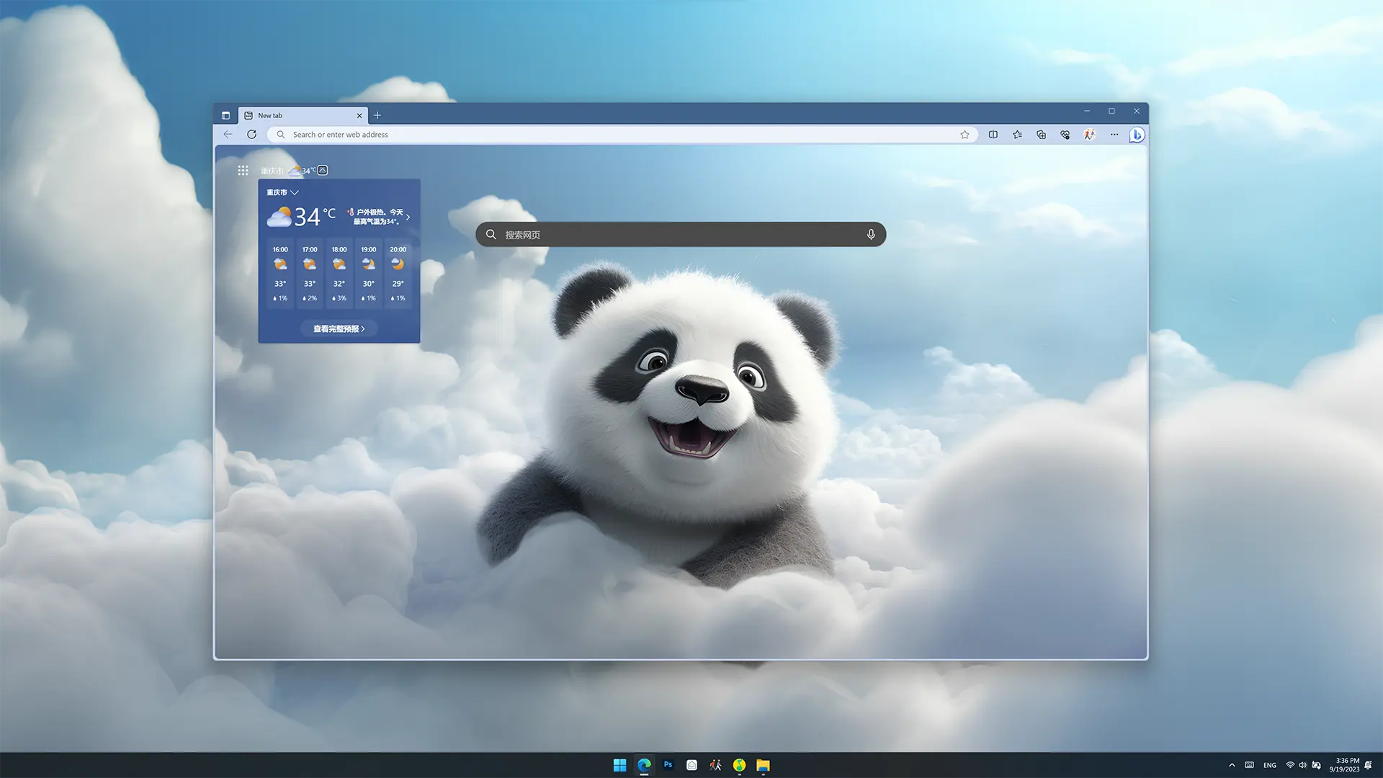Open the app launcher grid icon
This screenshot has width=1383, height=778.
coord(243,171)
